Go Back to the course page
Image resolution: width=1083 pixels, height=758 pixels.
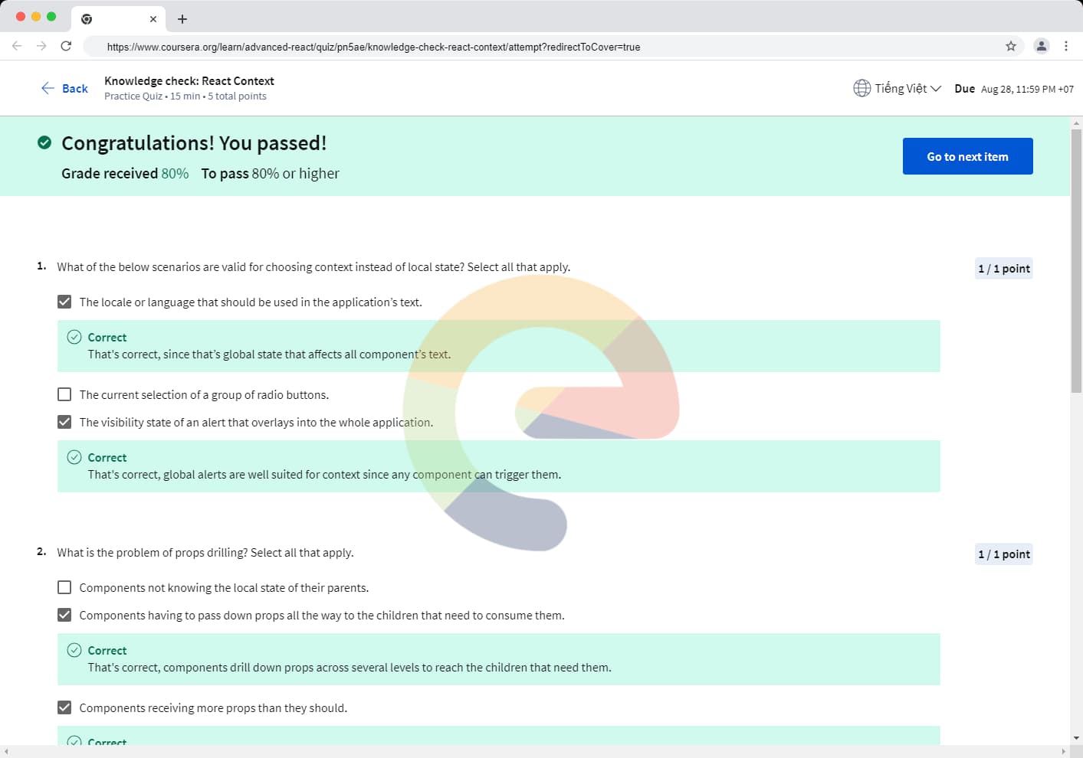click(64, 88)
